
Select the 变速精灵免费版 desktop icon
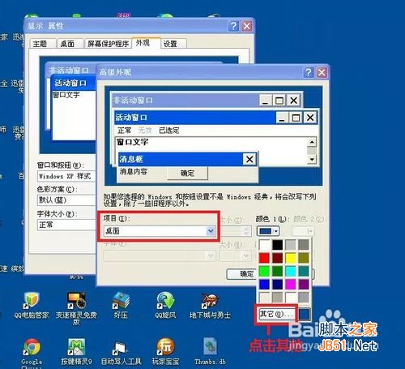tap(76, 308)
